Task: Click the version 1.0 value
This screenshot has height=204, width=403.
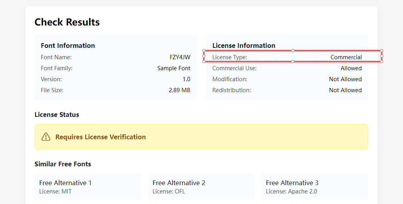Action: 186,79
